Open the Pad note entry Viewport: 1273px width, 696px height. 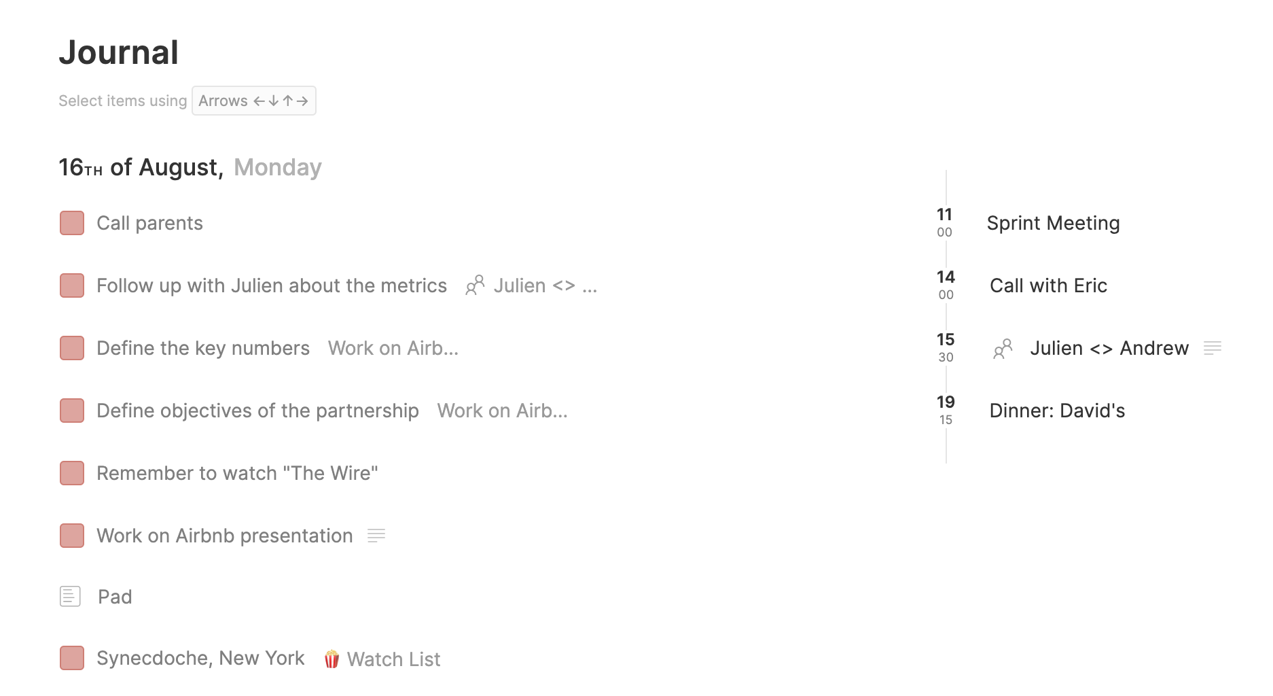(115, 597)
